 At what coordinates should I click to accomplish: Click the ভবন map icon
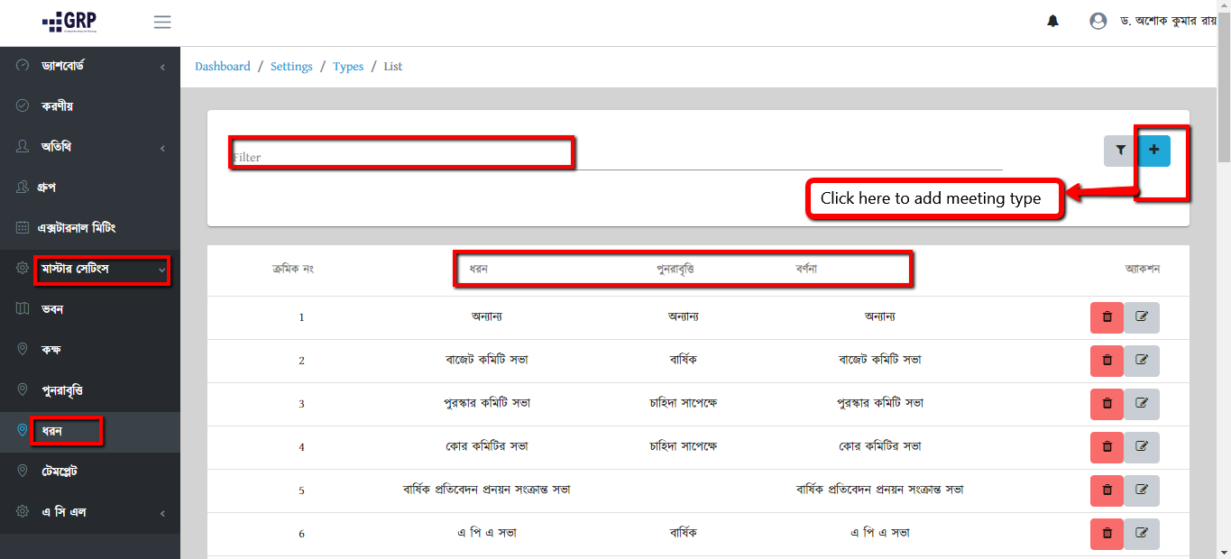(x=23, y=308)
